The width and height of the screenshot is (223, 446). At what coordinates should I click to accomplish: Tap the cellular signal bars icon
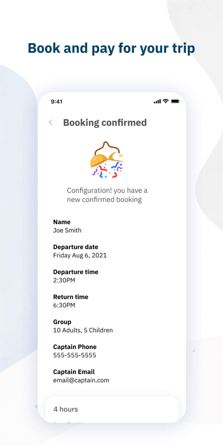click(157, 102)
